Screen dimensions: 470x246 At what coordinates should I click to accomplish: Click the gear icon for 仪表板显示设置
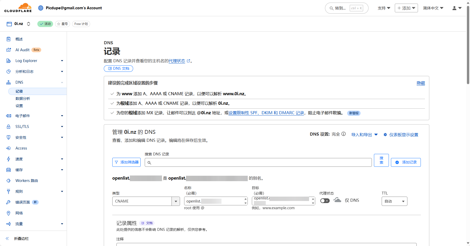click(x=385, y=135)
